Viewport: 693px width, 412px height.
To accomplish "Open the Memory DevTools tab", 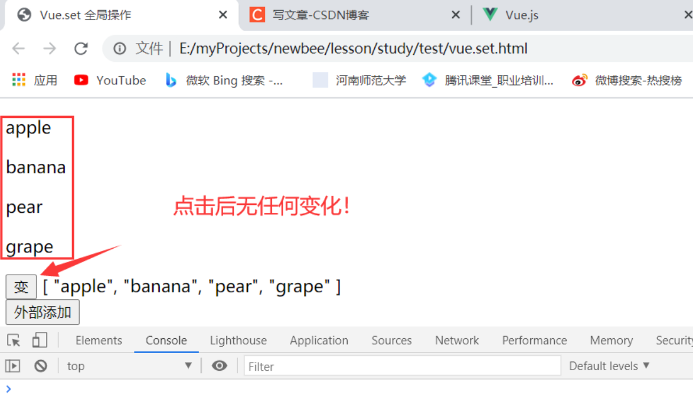I will tap(611, 340).
